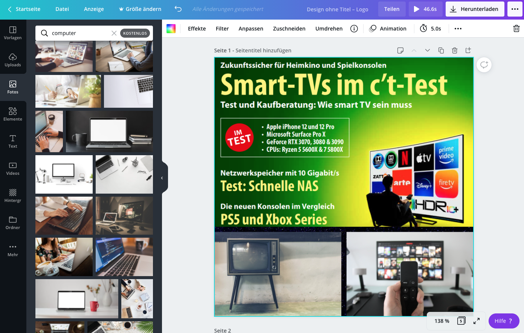Select the iMac on white desk photo
Image resolution: width=524 pixels, height=333 pixels.
click(x=64, y=174)
